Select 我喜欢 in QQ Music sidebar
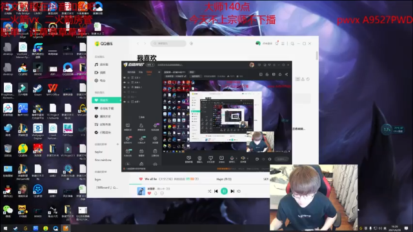This screenshot has height=232, width=413. click(106, 101)
